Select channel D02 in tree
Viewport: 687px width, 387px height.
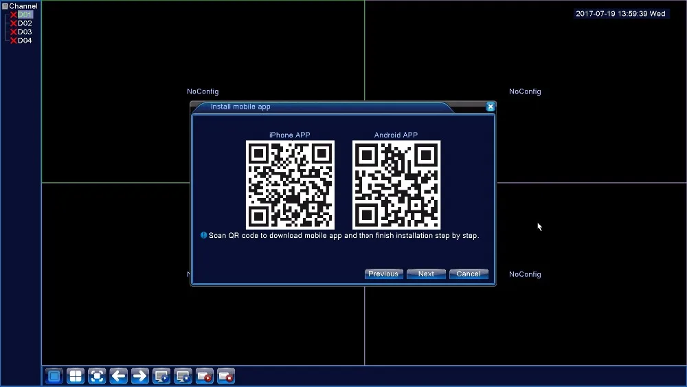coord(25,23)
